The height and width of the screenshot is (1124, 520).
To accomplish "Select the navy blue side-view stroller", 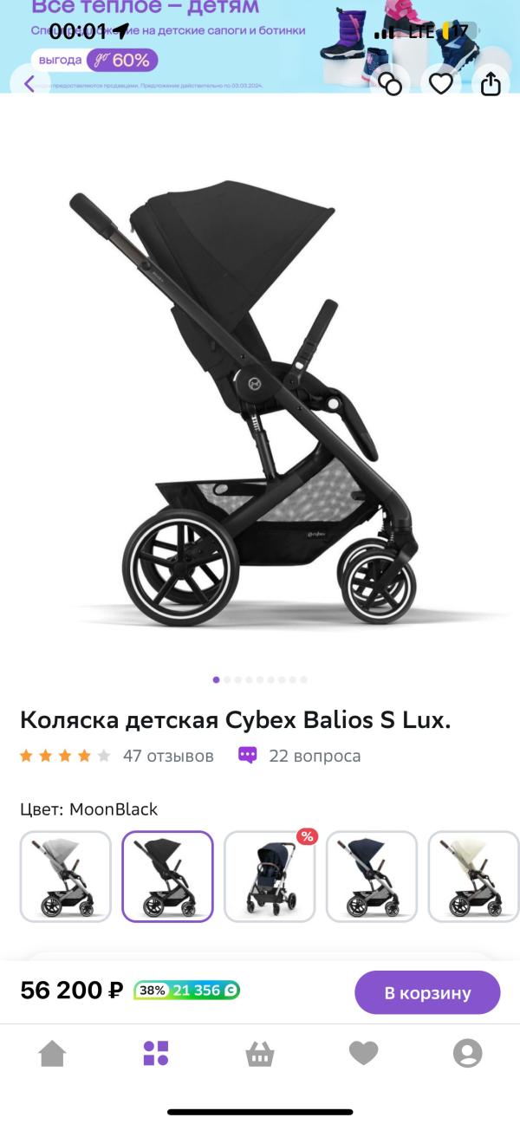I will click(372, 876).
